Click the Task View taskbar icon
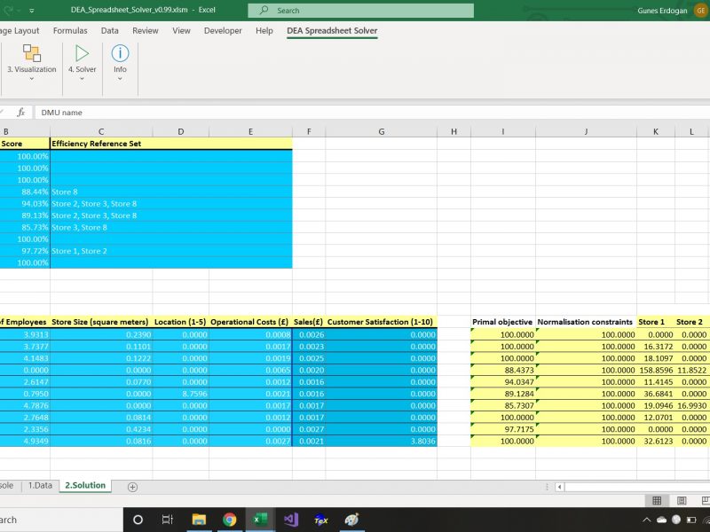710x532 pixels. coord(168,520)
